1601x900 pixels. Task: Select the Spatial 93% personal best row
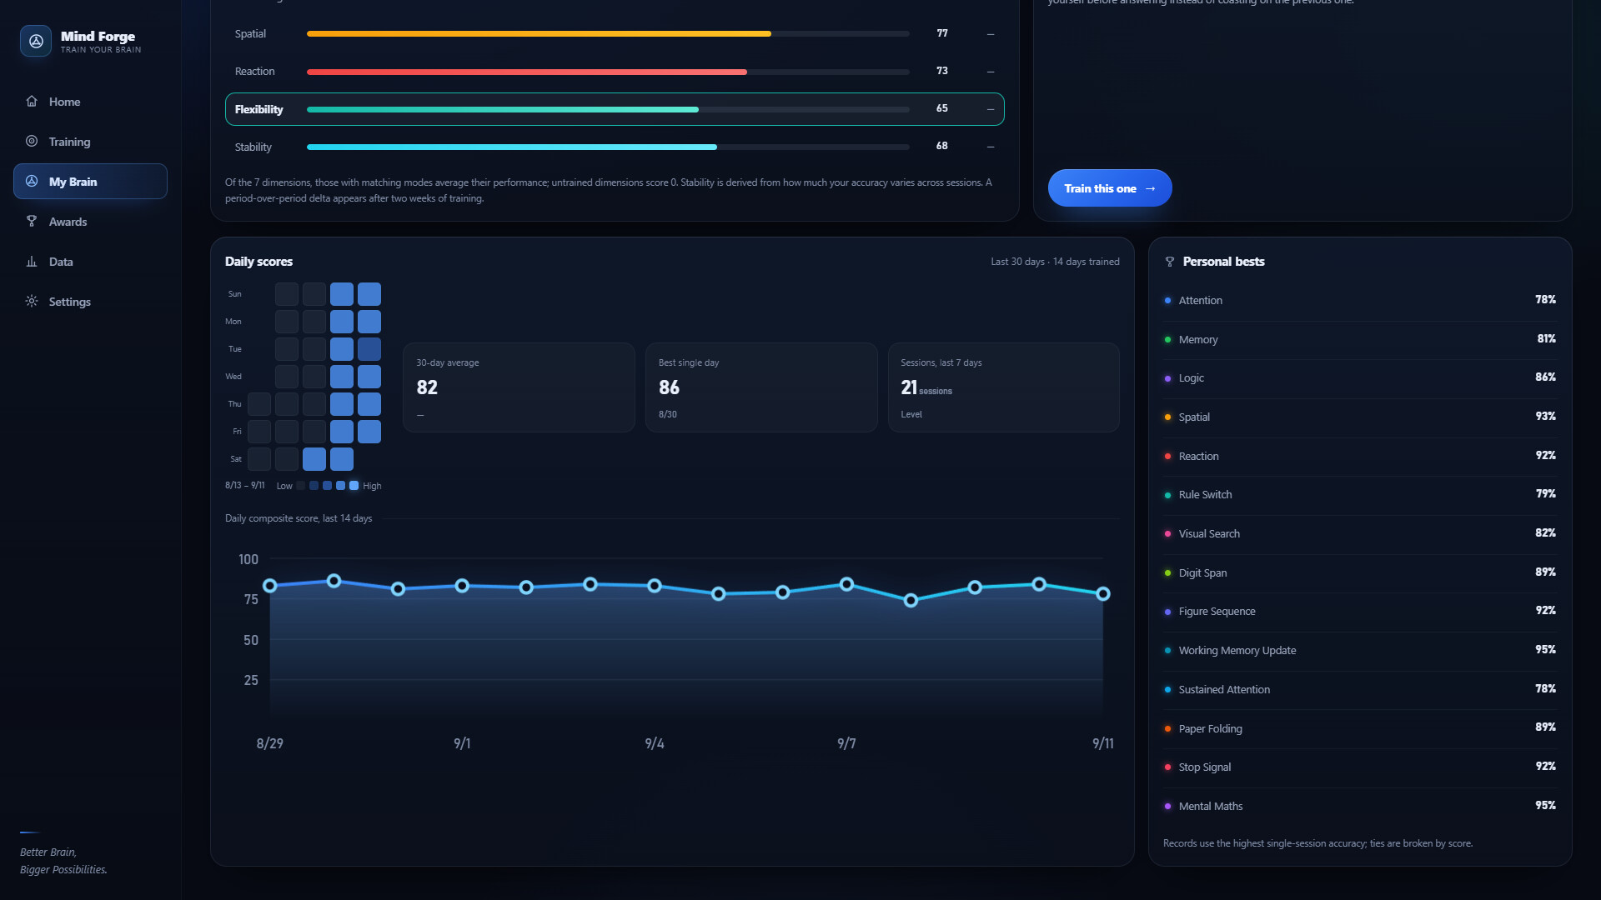[1360, 417]
